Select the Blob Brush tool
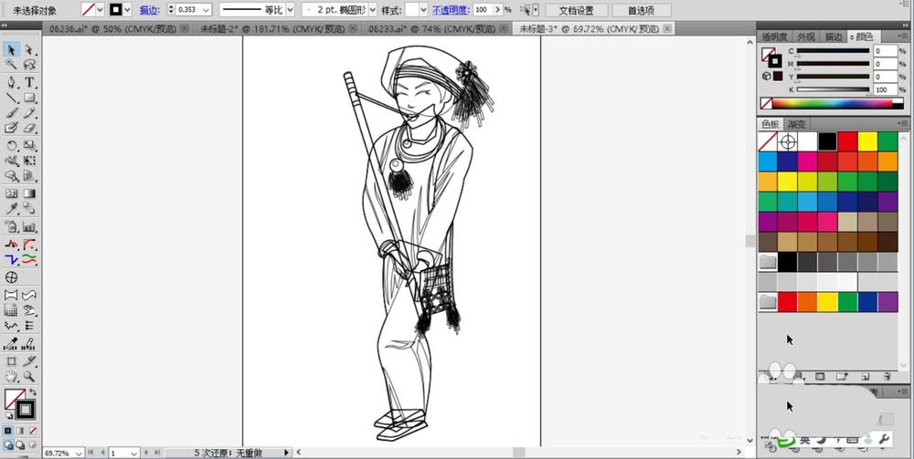Image resolution: width=914 pixels, height=459 pixels. (11, 128)
